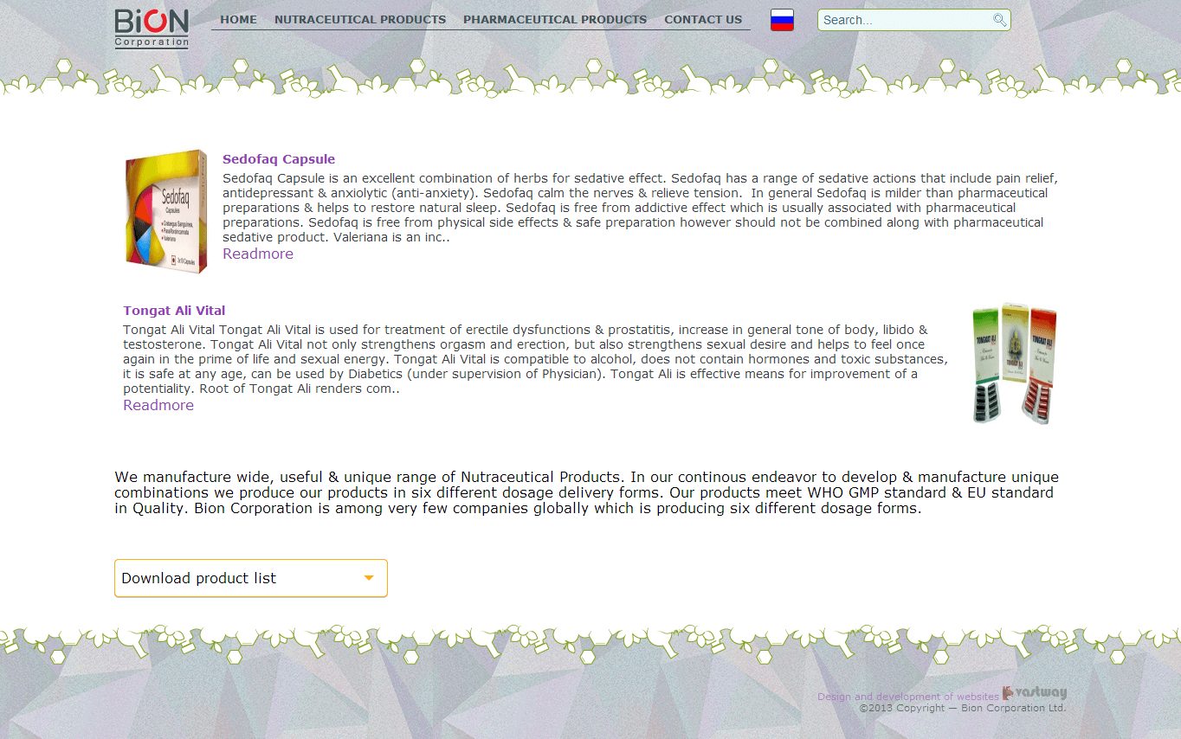This screenshot has height=739, width=1181.
Task: Follow the 'Design and development of websites' link
Action: [907, 697]
